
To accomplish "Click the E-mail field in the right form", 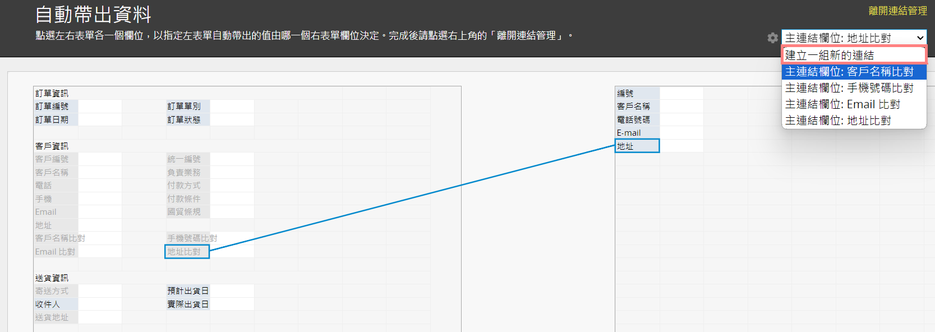I will (638, 133).
